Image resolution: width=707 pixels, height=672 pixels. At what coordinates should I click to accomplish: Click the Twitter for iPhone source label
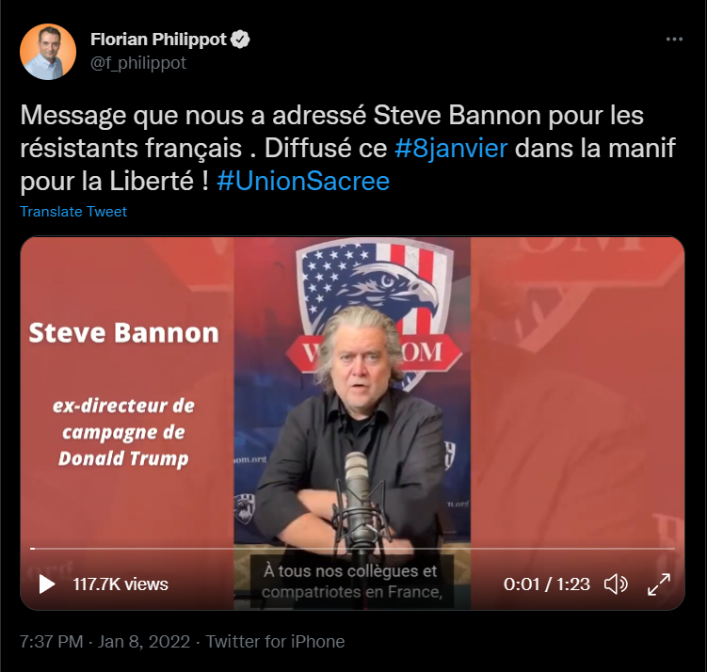tap(275, 641)
